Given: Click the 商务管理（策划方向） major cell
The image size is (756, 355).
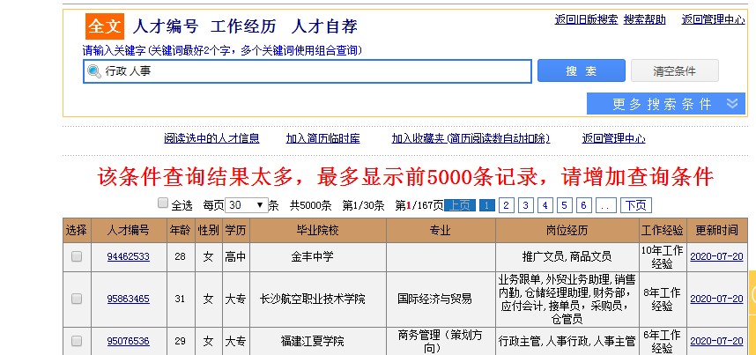Looking at the screenshot, I should coord(441,342).
